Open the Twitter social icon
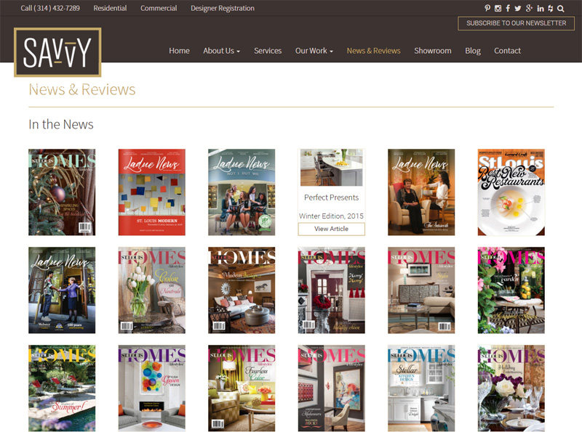Viewport: 582px width, 432px height. 518,8
